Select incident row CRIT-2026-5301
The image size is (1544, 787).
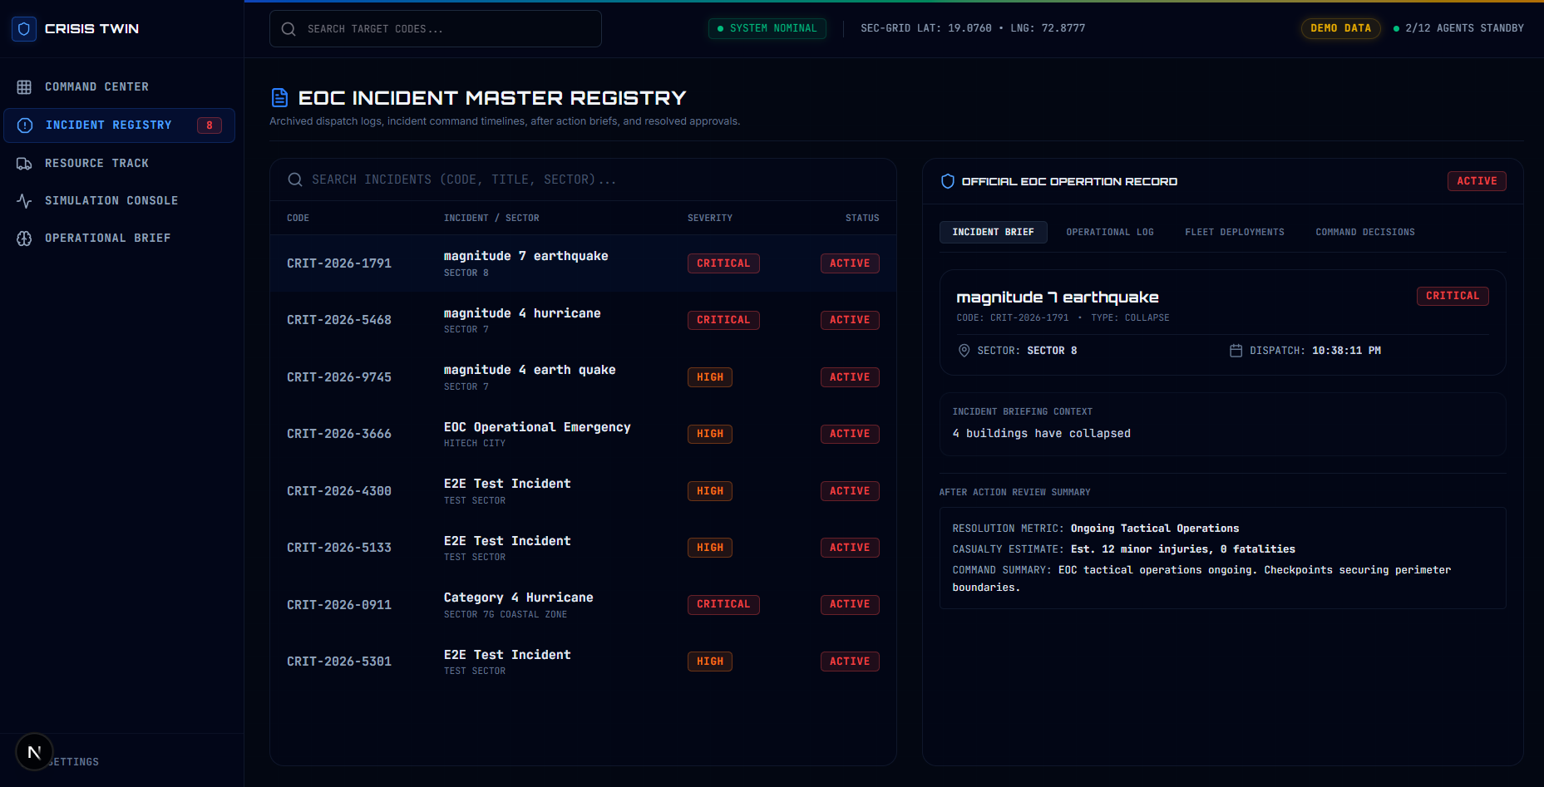tap(583, 662)
